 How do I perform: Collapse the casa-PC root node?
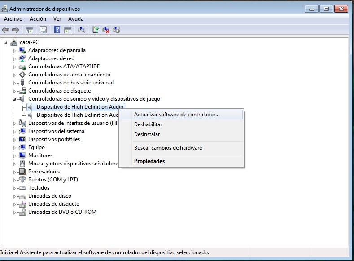coord(6,43)
